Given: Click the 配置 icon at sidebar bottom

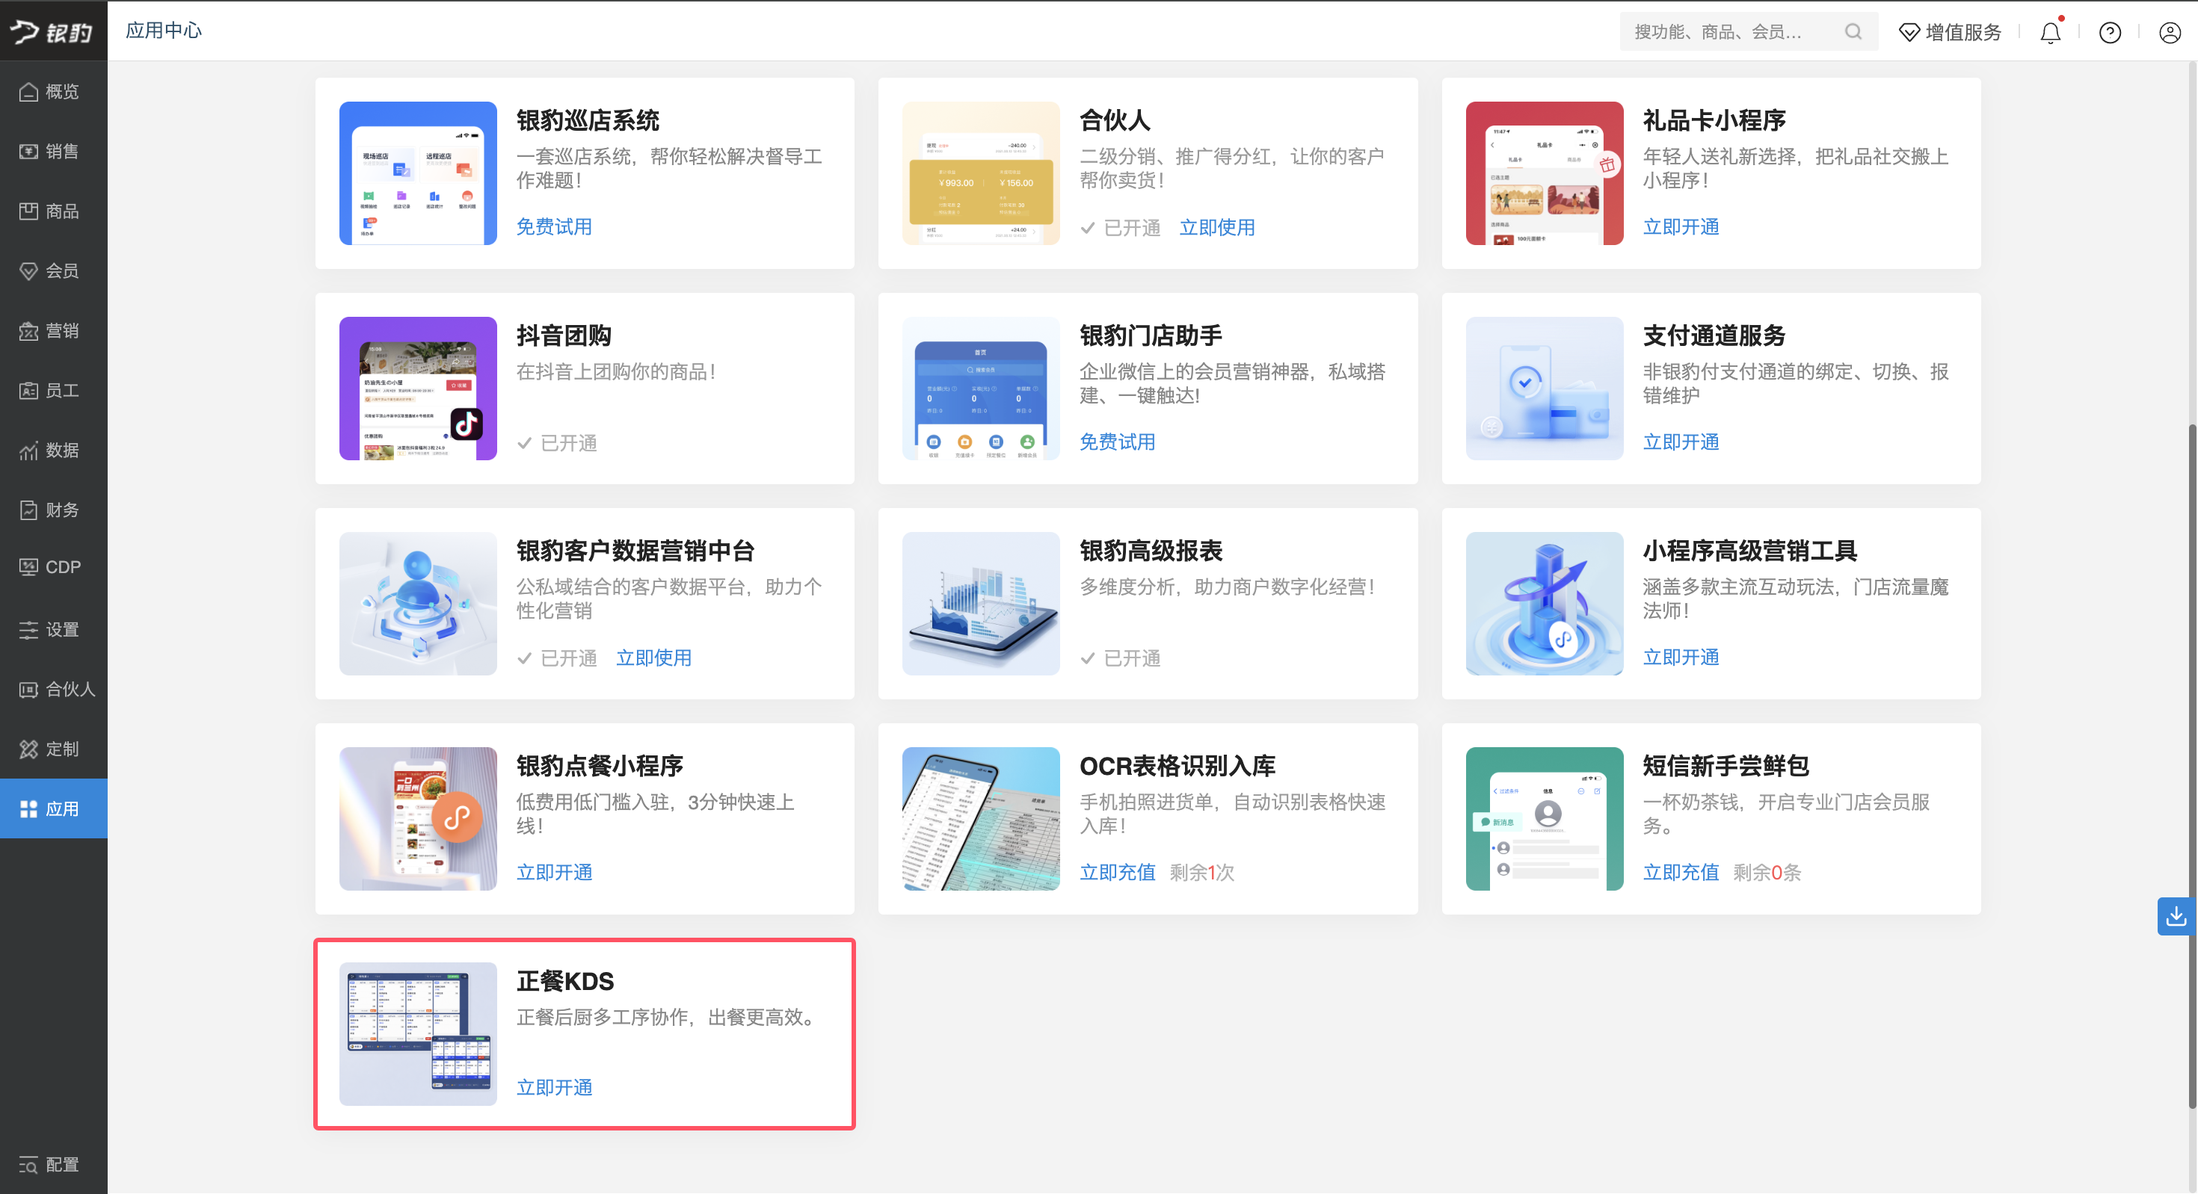Looking at the screenshot, I should coord(29,1164).
